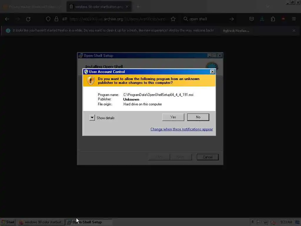The image size is (301, 226).
Task: Go back in Firefox
Action: coord(7,19)
